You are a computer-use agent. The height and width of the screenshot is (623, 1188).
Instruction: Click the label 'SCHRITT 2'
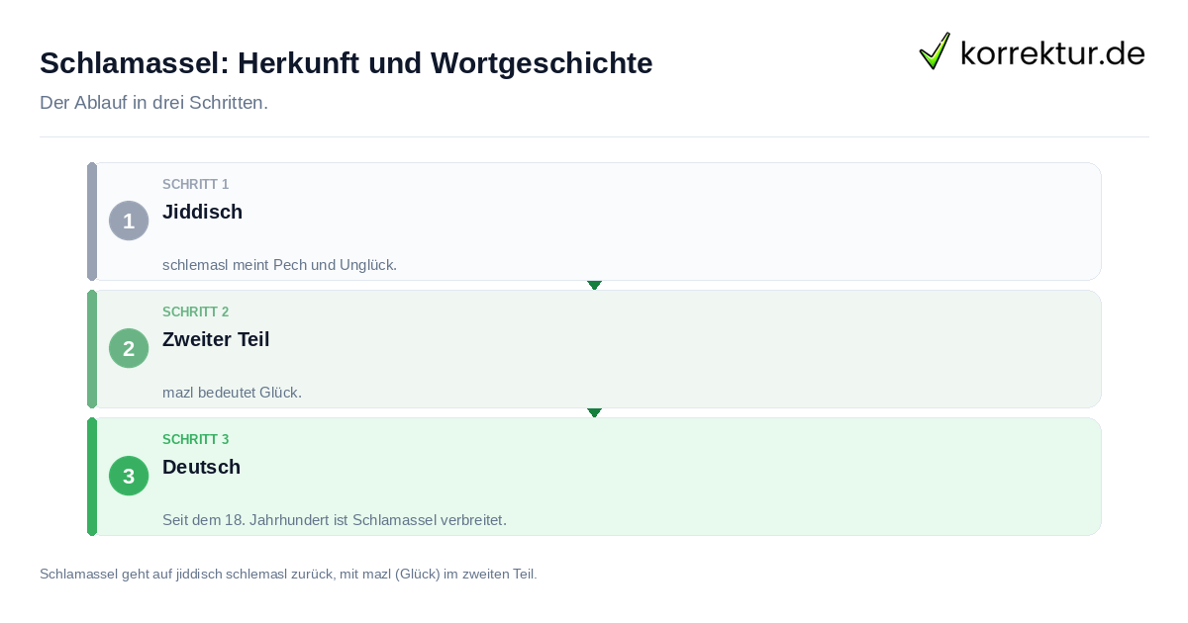click(196, 312)
